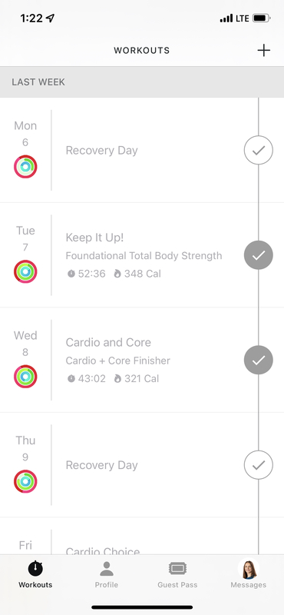This screenshot has width=284, height=615.
Task: Toggle Thursday Recovery Day checkmark
Action: (259, 465)
